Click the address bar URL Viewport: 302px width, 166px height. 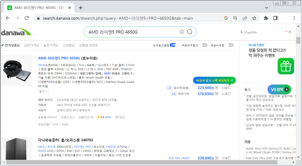tap(118, 18)
